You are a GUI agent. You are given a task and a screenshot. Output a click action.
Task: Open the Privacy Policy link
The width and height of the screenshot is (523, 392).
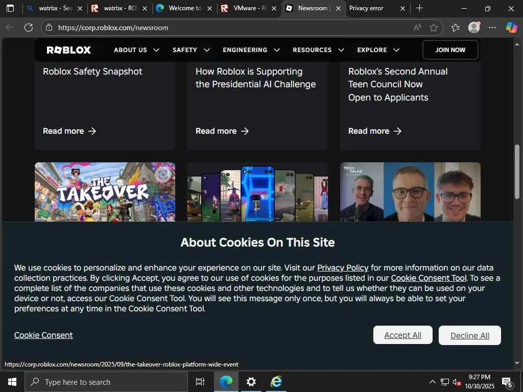click(x=343, y=267)
